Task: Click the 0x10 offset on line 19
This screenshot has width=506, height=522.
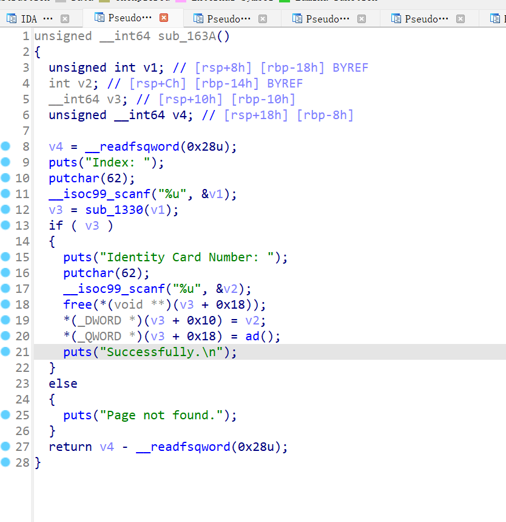Action: (x=201, y=321)
